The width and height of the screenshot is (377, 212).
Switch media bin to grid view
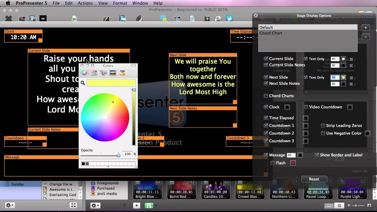point(329,206)
